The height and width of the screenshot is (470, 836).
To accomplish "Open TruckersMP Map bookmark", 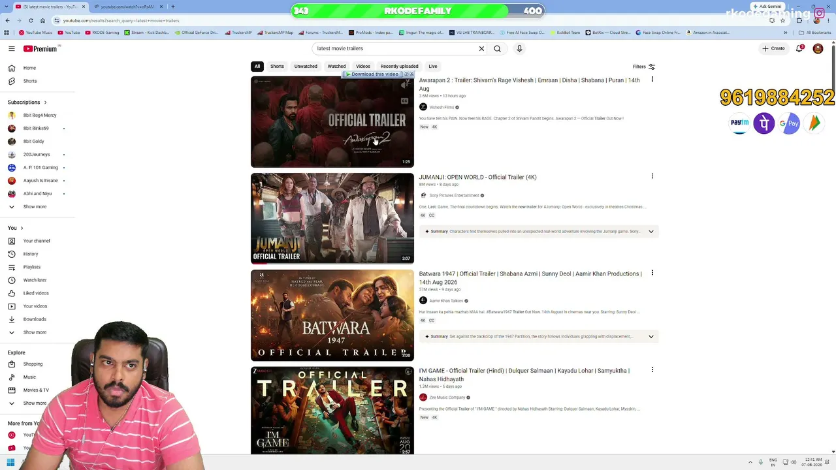I will point(276,33).
